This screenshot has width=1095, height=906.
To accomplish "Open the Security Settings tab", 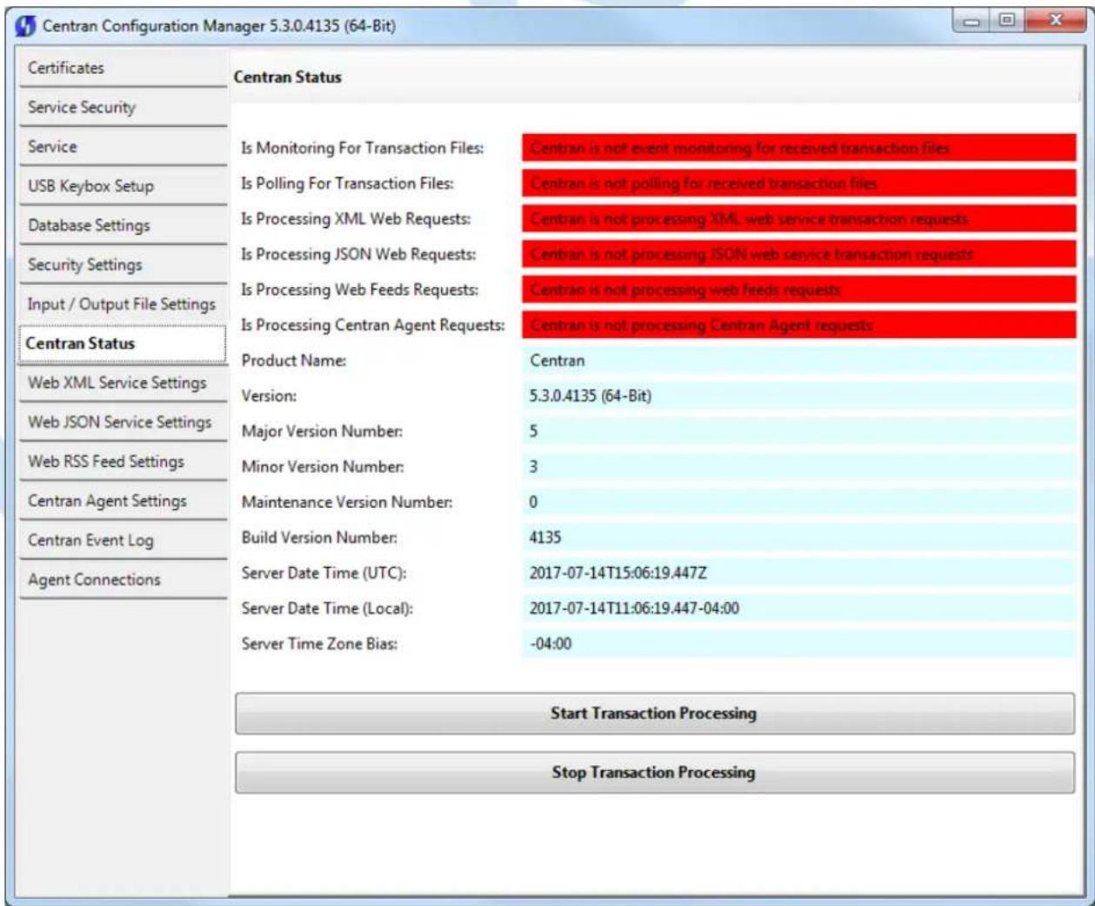I will [123, 264].
